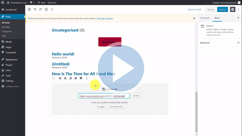The height and width of the screenshot is (136, 242).
Task: Open the Media menu in sidebar
Action: pos(8,41)
